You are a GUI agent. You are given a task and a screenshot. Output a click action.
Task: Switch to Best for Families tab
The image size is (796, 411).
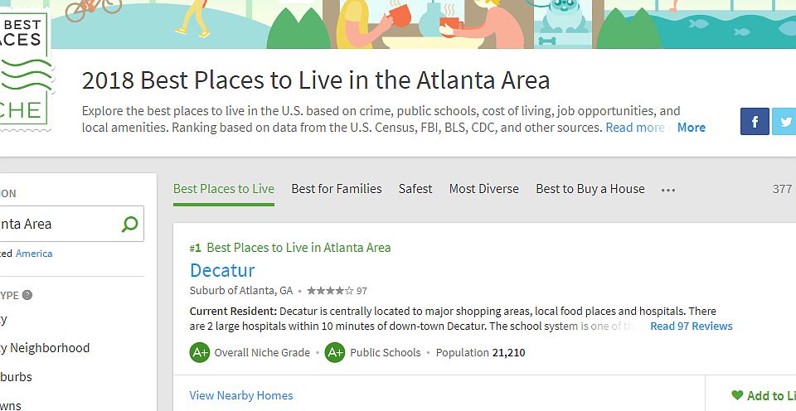(x=337, y=189)
